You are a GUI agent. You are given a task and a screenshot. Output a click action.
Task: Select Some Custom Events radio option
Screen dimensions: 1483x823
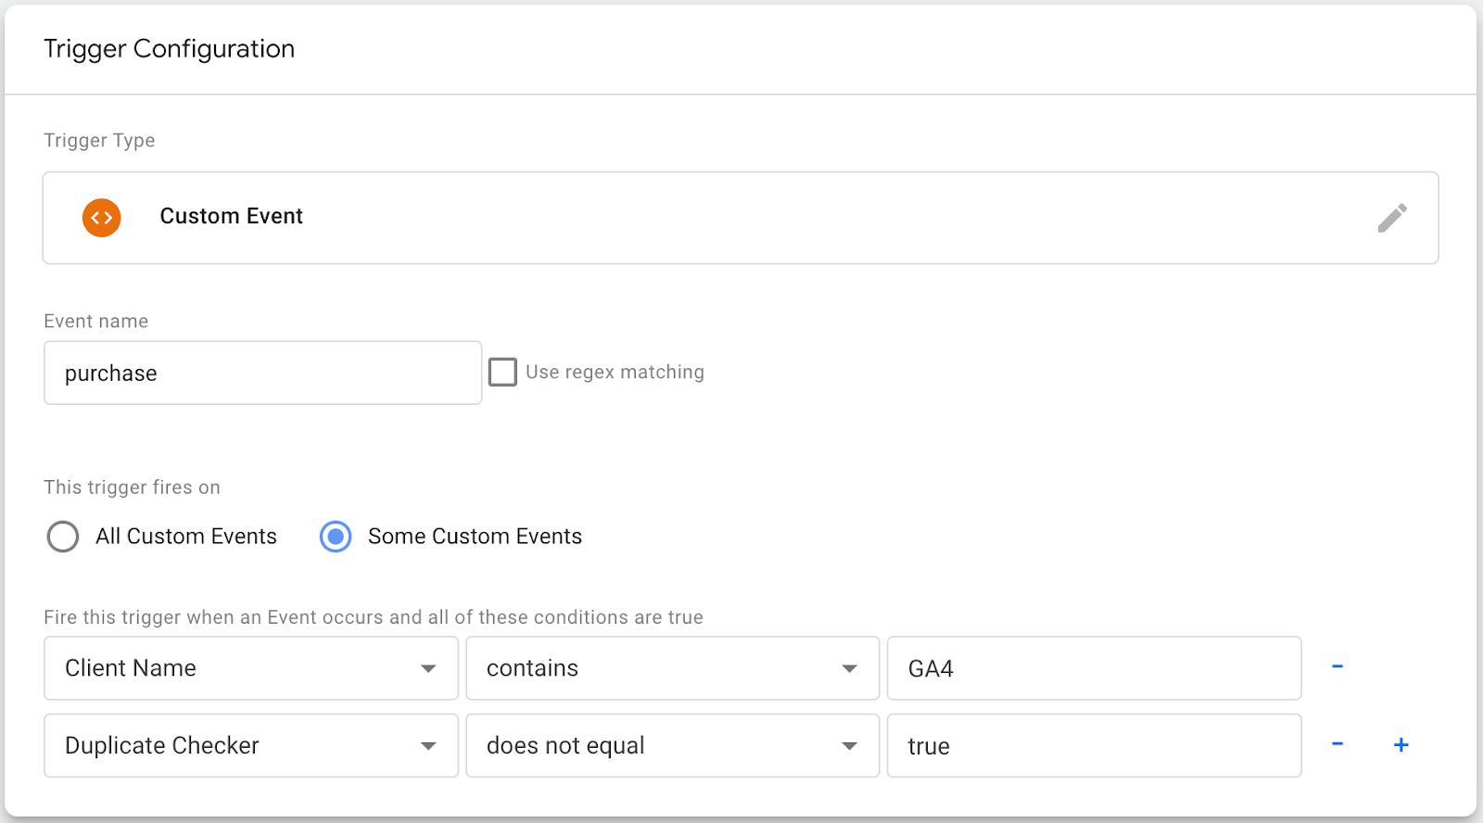tap(336, 537)
